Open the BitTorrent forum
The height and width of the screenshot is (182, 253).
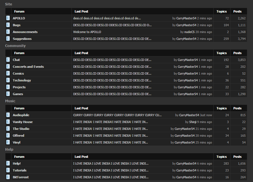tap(21, 177)
